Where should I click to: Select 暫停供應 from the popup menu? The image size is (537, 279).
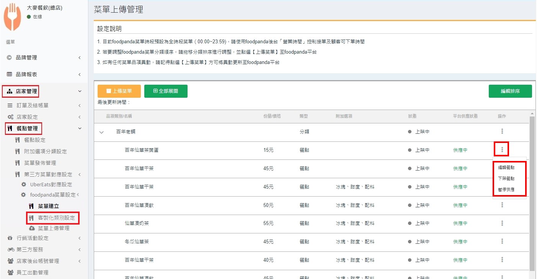pos(506,189)
